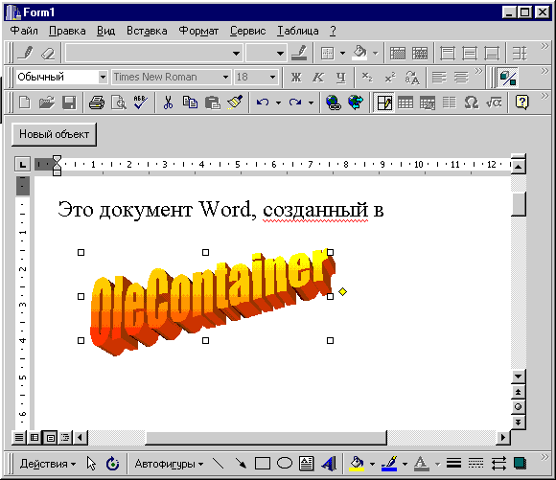Image resolution: width=556 pixels, height=480 pixels.
Task: Click the New document icon
Action: click(x=25, y=103)
